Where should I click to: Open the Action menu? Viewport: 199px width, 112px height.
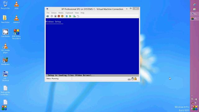[x=54, y=13]
